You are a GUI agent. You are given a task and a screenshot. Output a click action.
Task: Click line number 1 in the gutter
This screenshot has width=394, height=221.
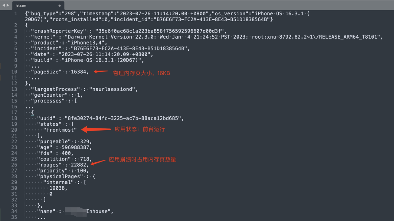click(15, 13)
